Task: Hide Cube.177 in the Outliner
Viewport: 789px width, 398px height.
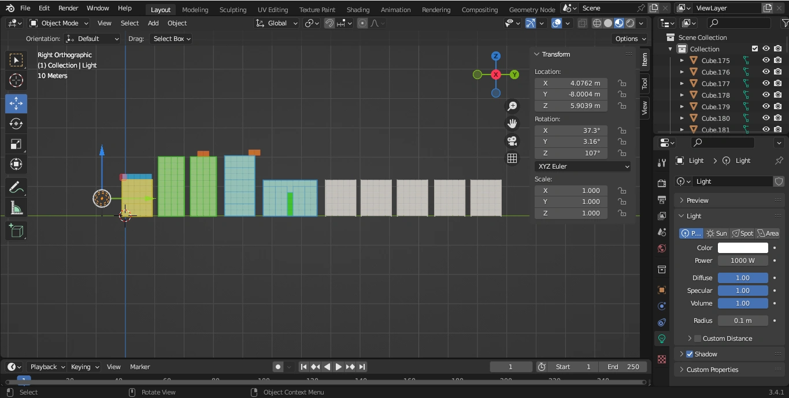Action: pos(765,83)
